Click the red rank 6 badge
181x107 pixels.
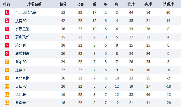(7, 53)
